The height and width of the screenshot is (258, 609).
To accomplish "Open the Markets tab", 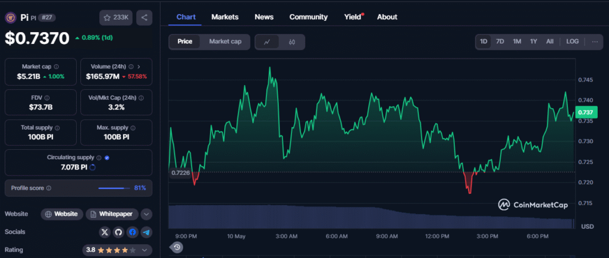I will [x=225, y=17].
